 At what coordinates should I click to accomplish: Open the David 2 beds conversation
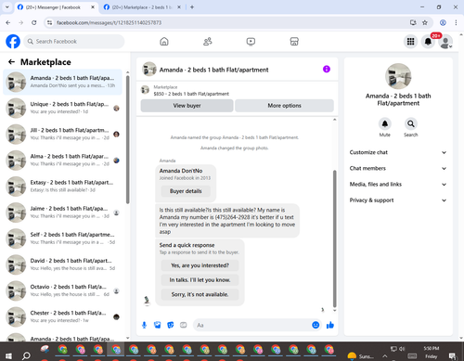coord(62,264)
